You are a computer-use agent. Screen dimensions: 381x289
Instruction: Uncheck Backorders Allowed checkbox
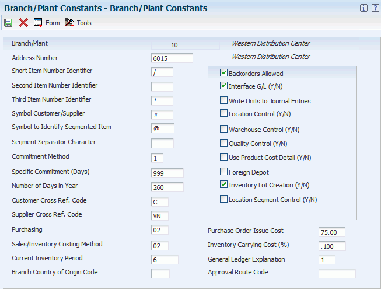coord(223,73)
